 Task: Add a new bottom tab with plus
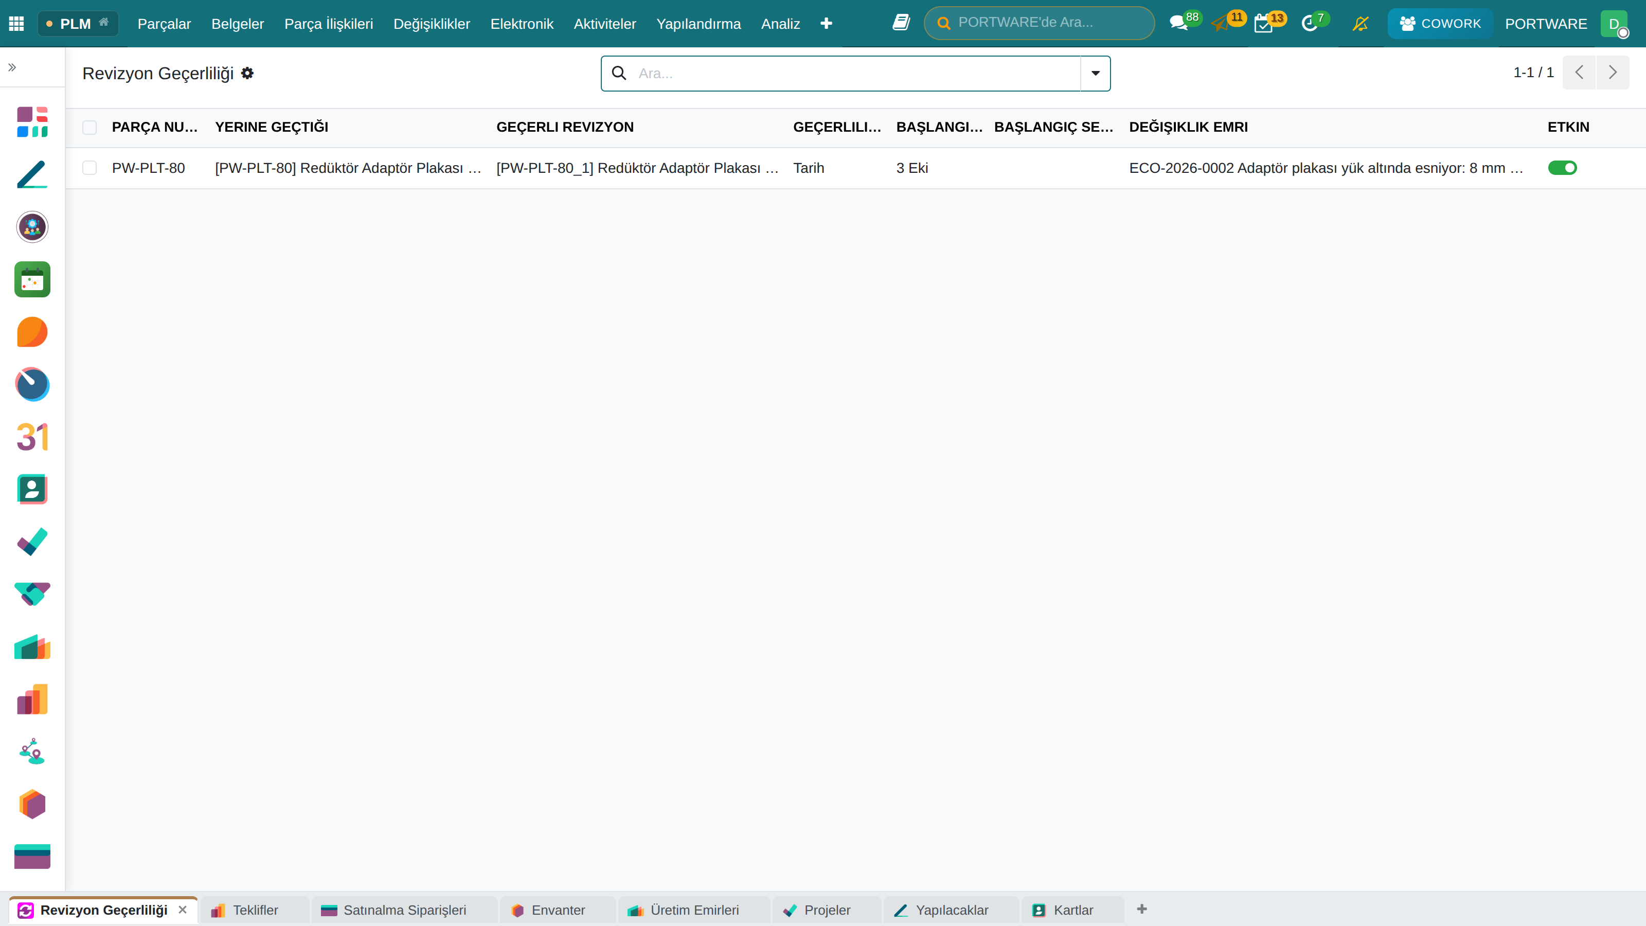pyautogui.click(x=1142, y=910)
